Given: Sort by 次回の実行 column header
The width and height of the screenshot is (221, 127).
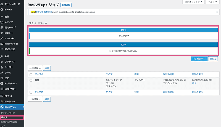Looking at the screenshot, I should click(x=169, y=74).
